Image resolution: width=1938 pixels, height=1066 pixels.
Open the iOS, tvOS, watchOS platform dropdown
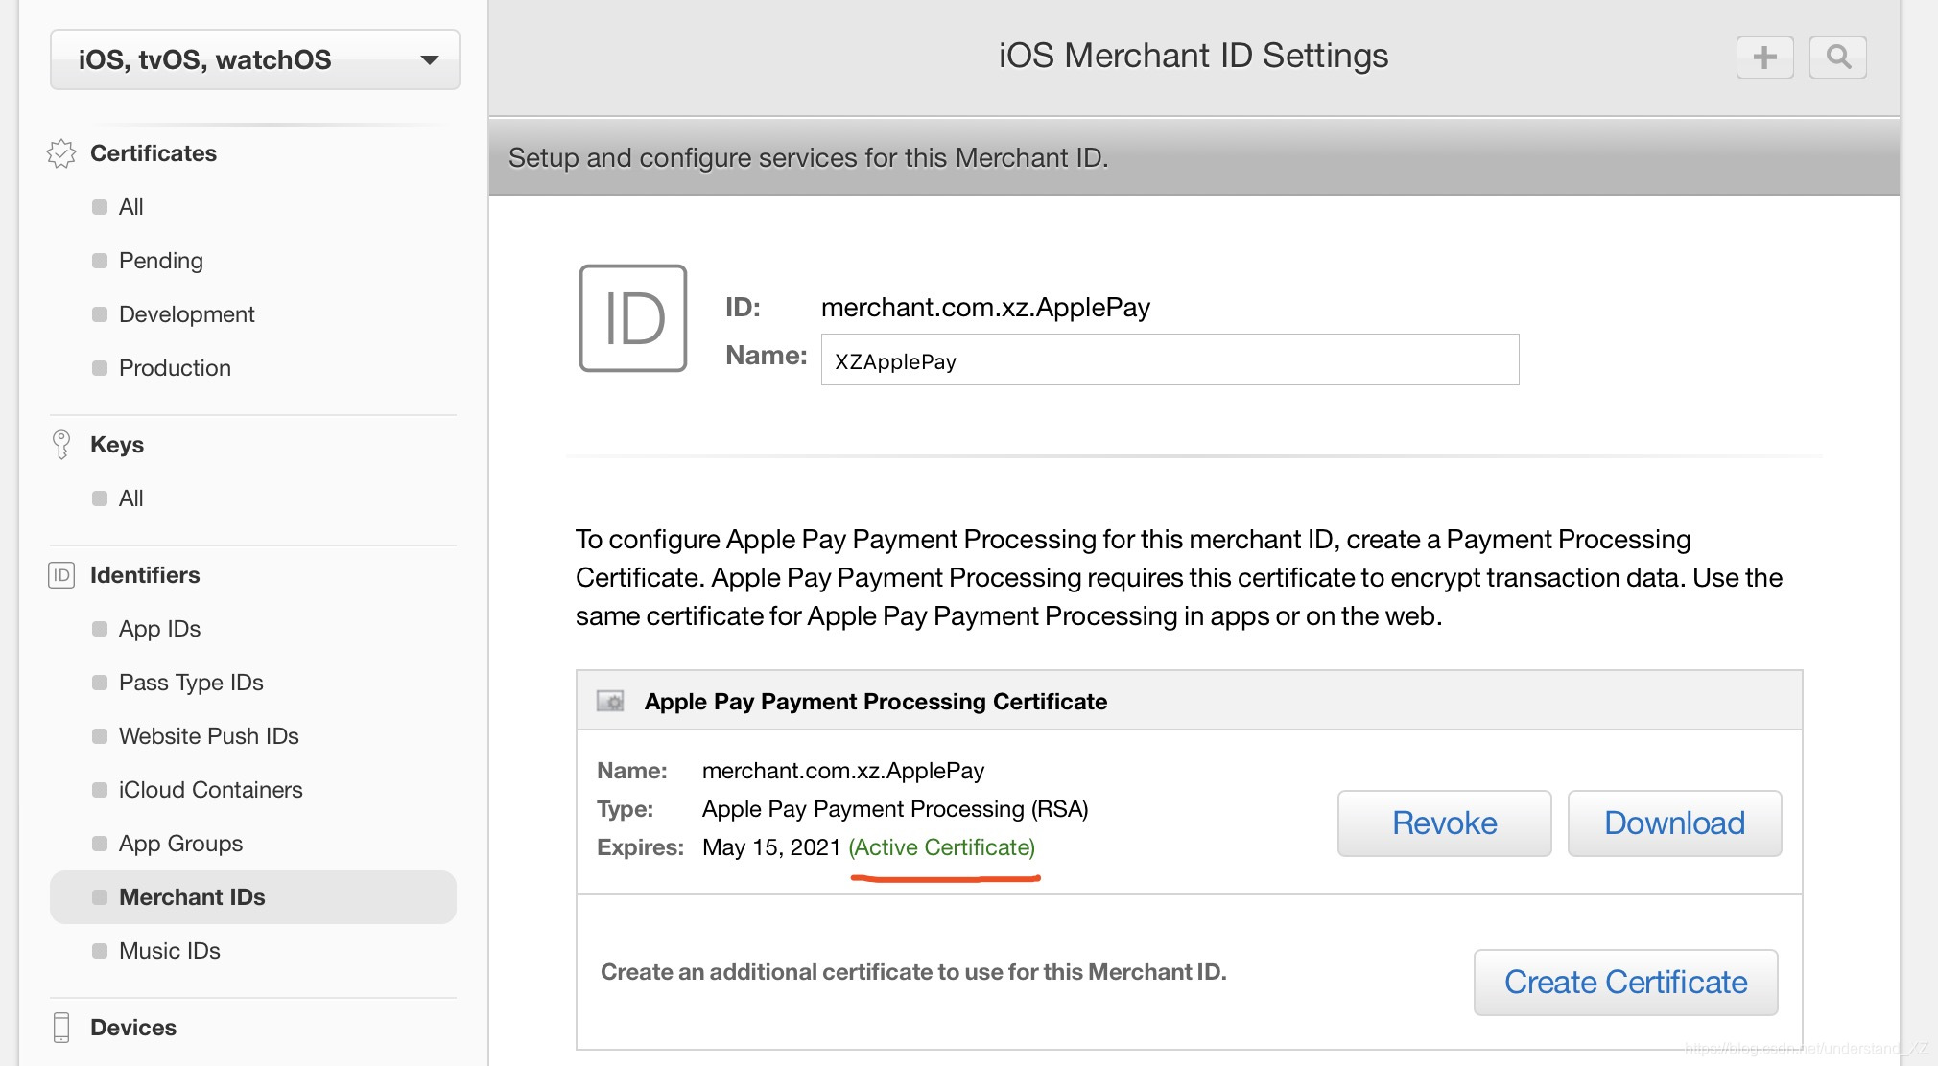(x=255, y=59)
